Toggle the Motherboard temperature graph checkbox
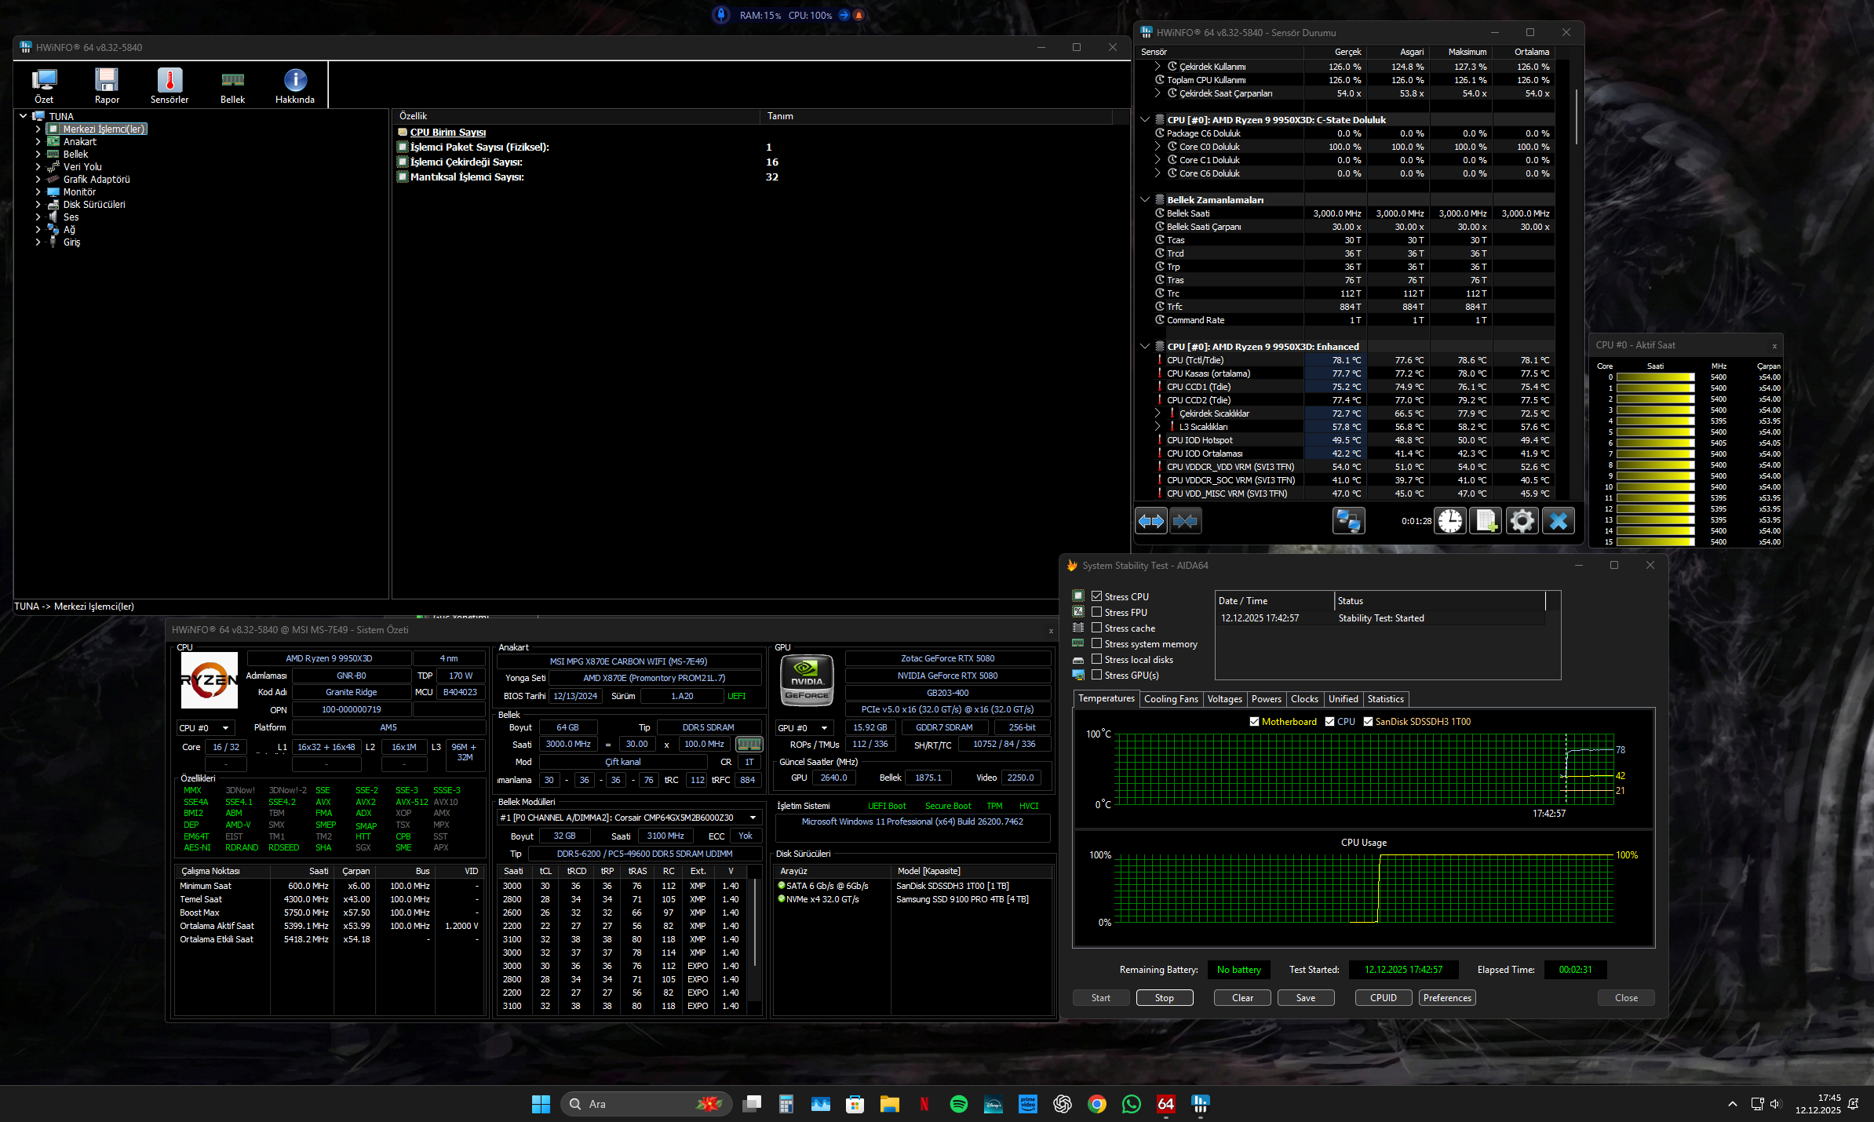 [x=1254, y=722]
